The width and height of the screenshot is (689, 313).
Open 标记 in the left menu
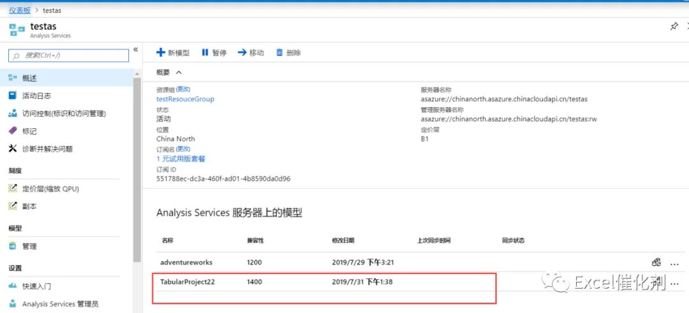[x=29, y=131]
